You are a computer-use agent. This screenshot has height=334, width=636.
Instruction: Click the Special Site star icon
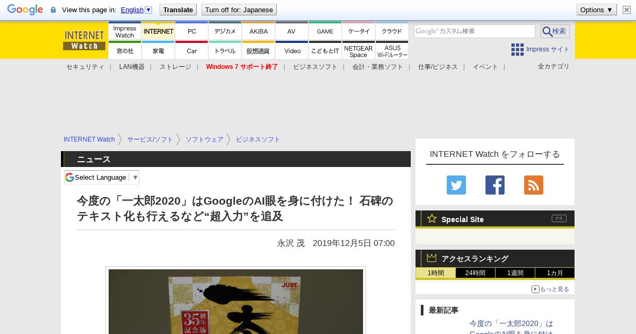coord(432,218)
